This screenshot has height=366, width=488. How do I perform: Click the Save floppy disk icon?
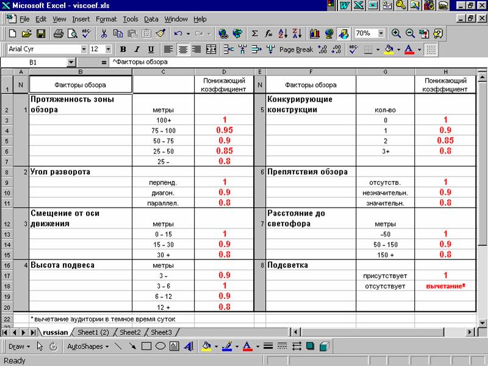coord(41,34)
